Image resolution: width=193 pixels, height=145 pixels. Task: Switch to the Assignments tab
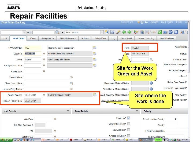point(47,38)
